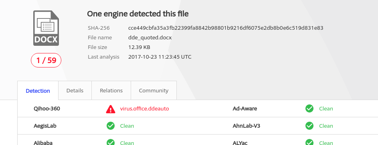Screen dimensions: 378x145
Task: Click the green checkmark for AhnLab-V3
Action: [x=309, y=126]
